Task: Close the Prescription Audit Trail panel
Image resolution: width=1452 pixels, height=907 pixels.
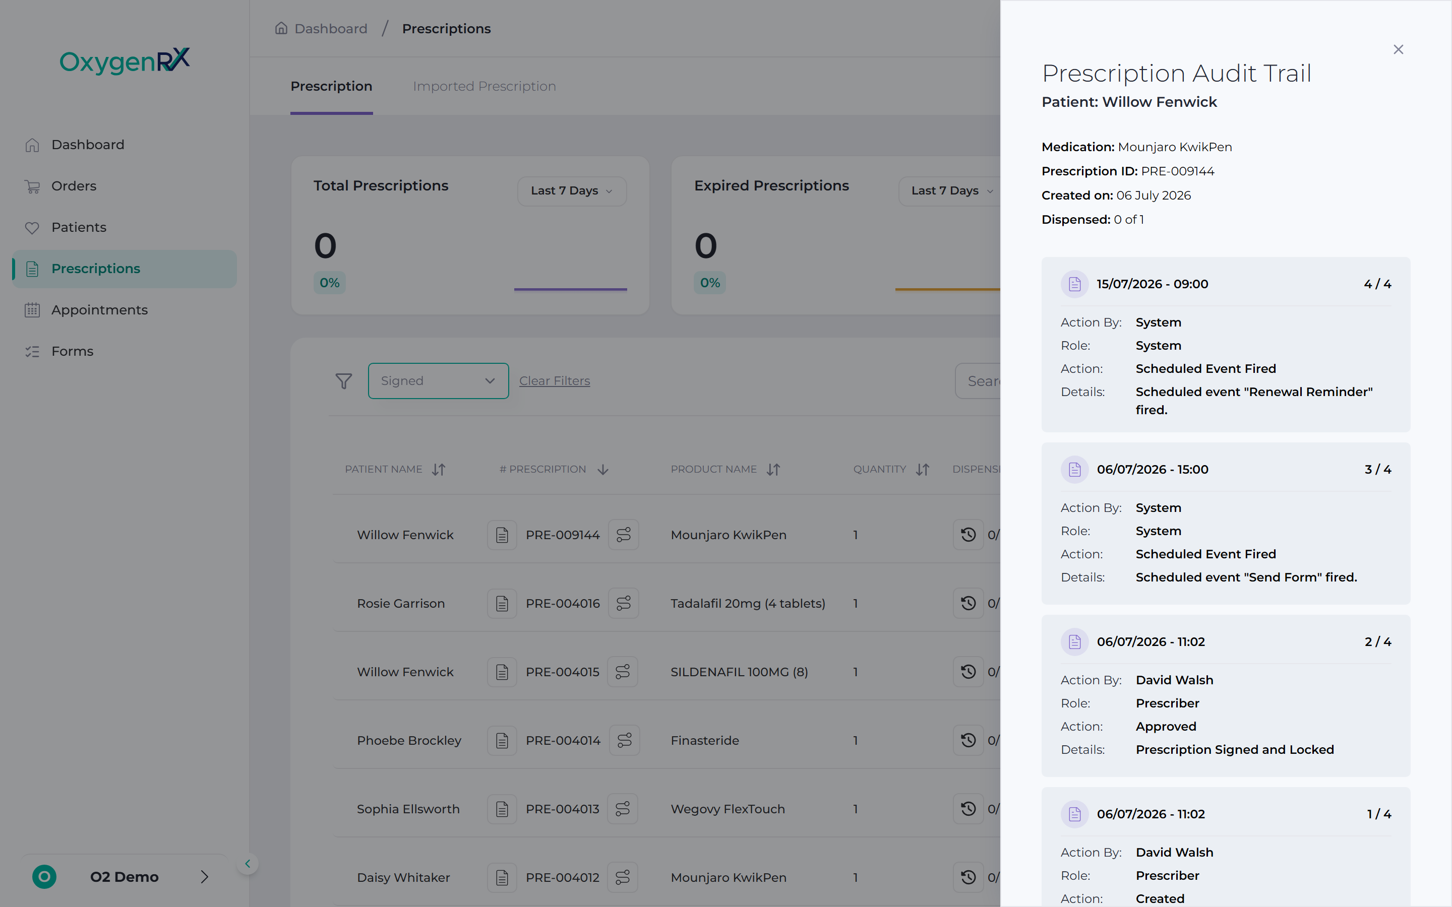Action: (x=1398, y=50)
